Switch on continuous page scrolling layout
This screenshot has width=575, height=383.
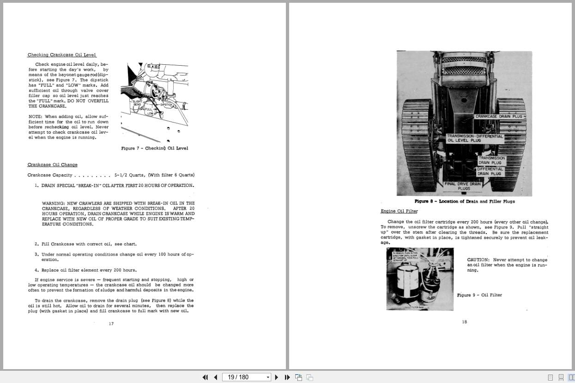pos(561,377)
